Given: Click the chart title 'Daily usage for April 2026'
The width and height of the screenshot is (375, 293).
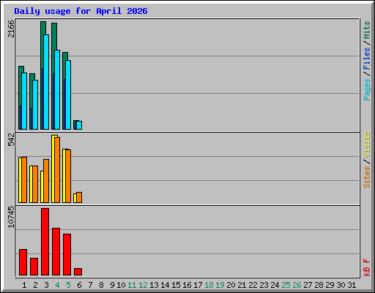Looking at the screenshot, I should (x=81, y=11).
